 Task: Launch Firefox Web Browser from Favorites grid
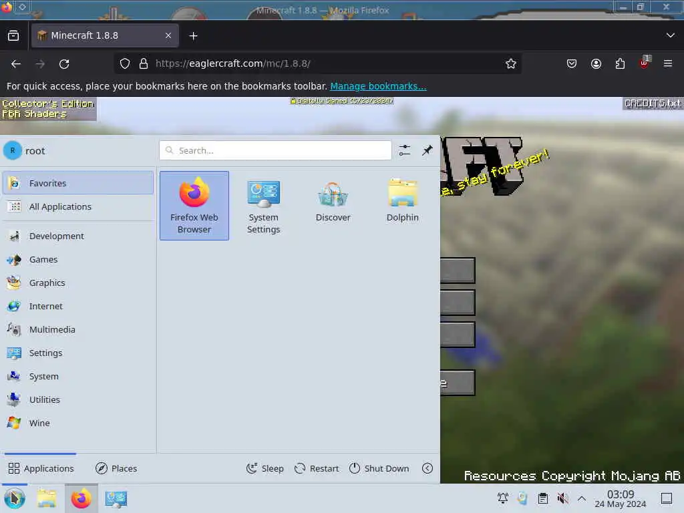point(194,206)
